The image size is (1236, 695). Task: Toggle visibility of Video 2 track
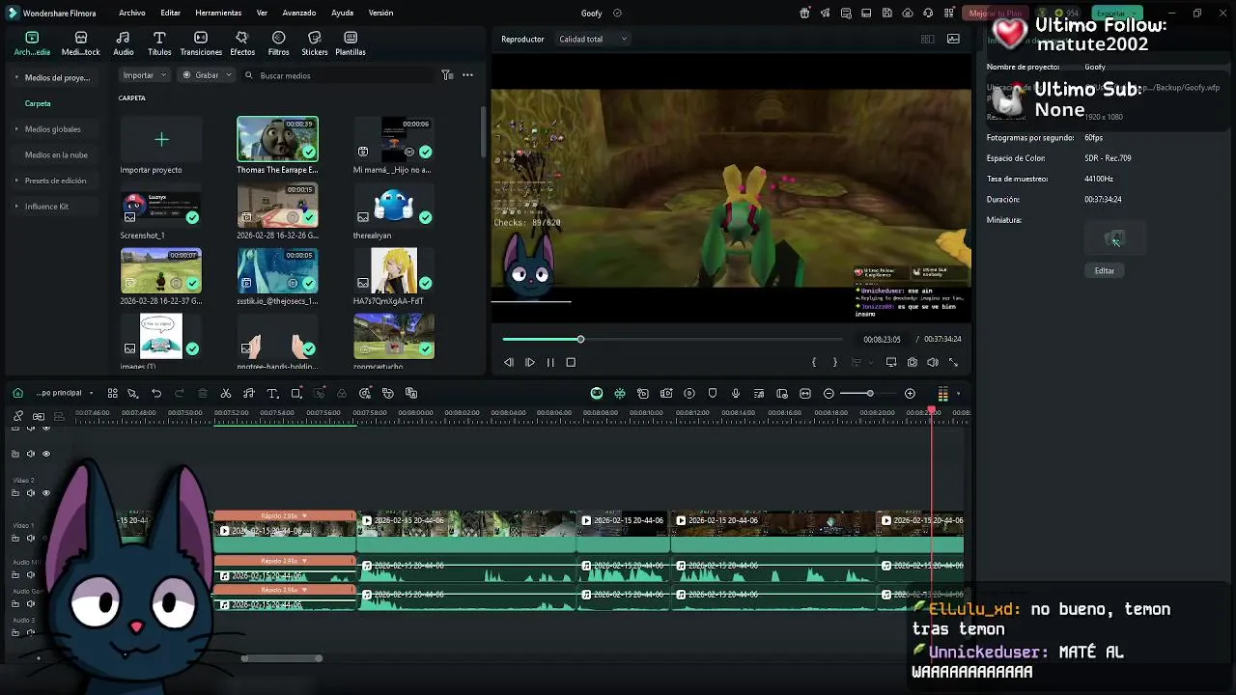[45, 493]
